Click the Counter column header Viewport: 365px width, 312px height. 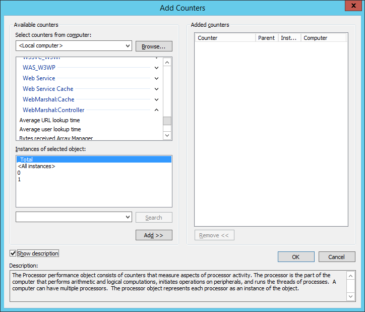coord(225,38)
